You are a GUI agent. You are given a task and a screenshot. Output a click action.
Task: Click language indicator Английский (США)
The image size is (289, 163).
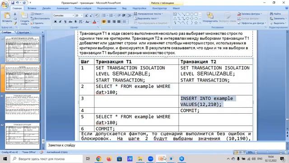coord(57,152)
